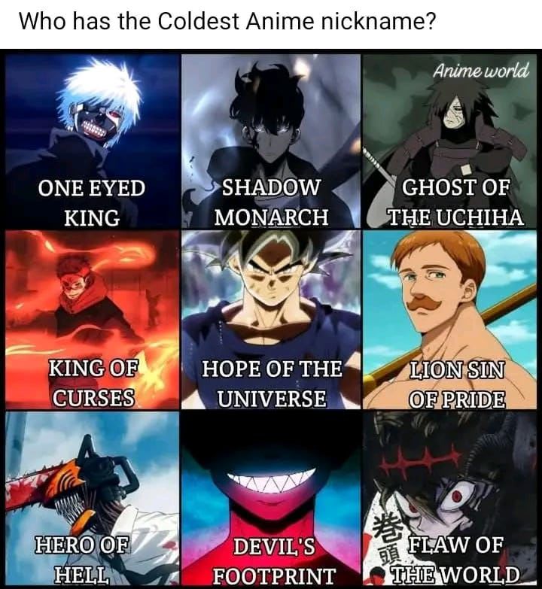Select the Flaw of the World panel
Viewport: 542px width, 589px height.
point(449,499)
